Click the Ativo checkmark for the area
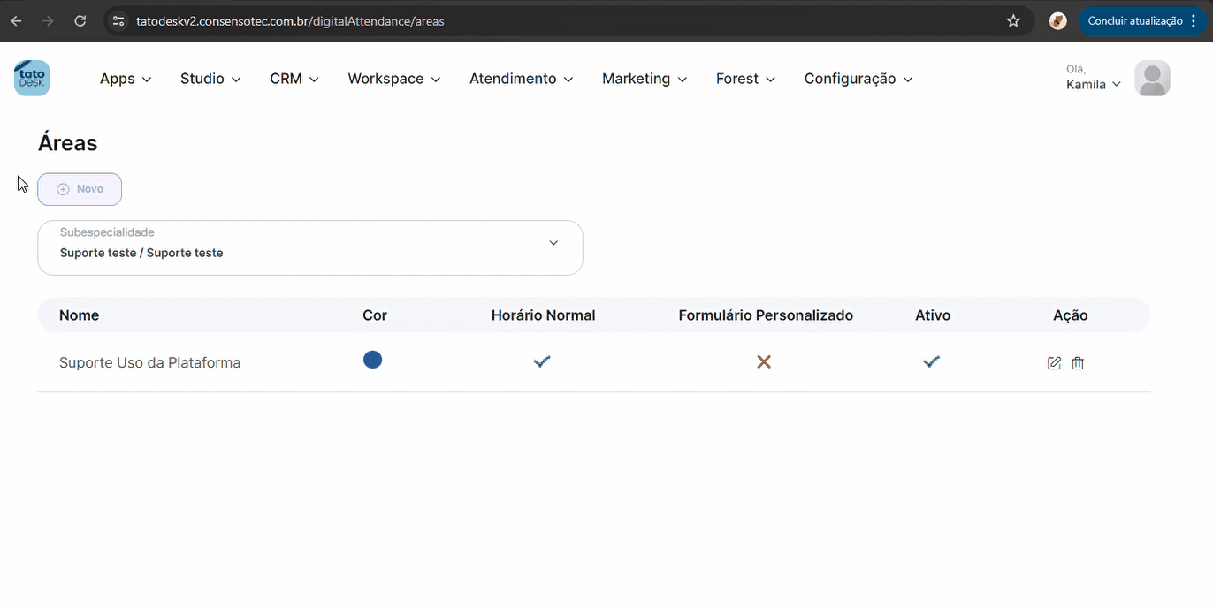The height and width of the screenshot is (608, 1213). [931, 361]
